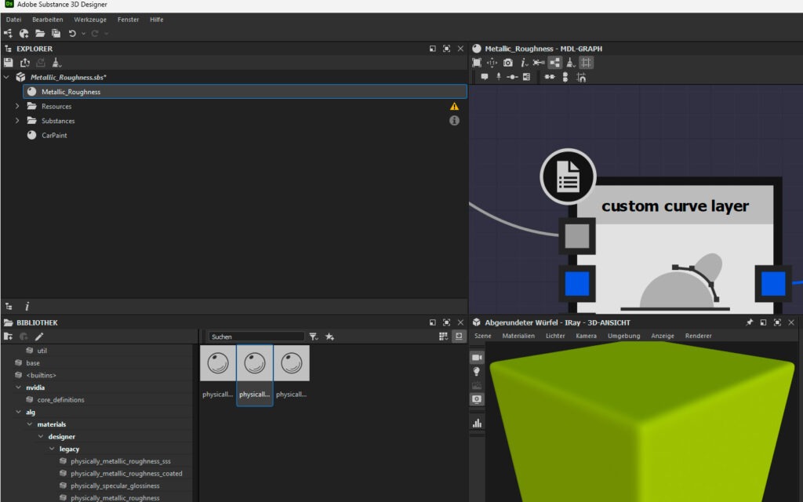Click the warning icon on Resources row

(x=454, y=106)
